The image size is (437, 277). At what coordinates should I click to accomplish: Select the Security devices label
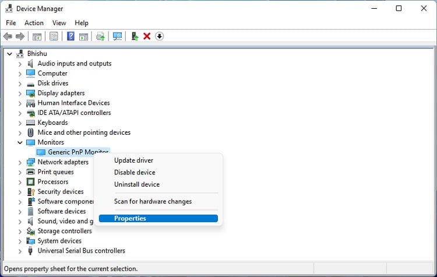point(61,192)
